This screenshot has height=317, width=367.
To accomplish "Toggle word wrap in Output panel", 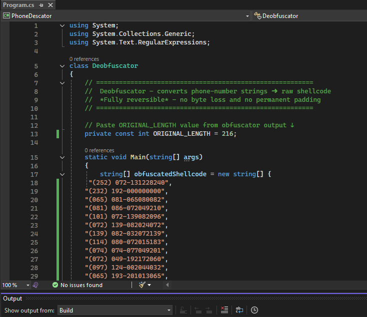I will tap(239, 311).
